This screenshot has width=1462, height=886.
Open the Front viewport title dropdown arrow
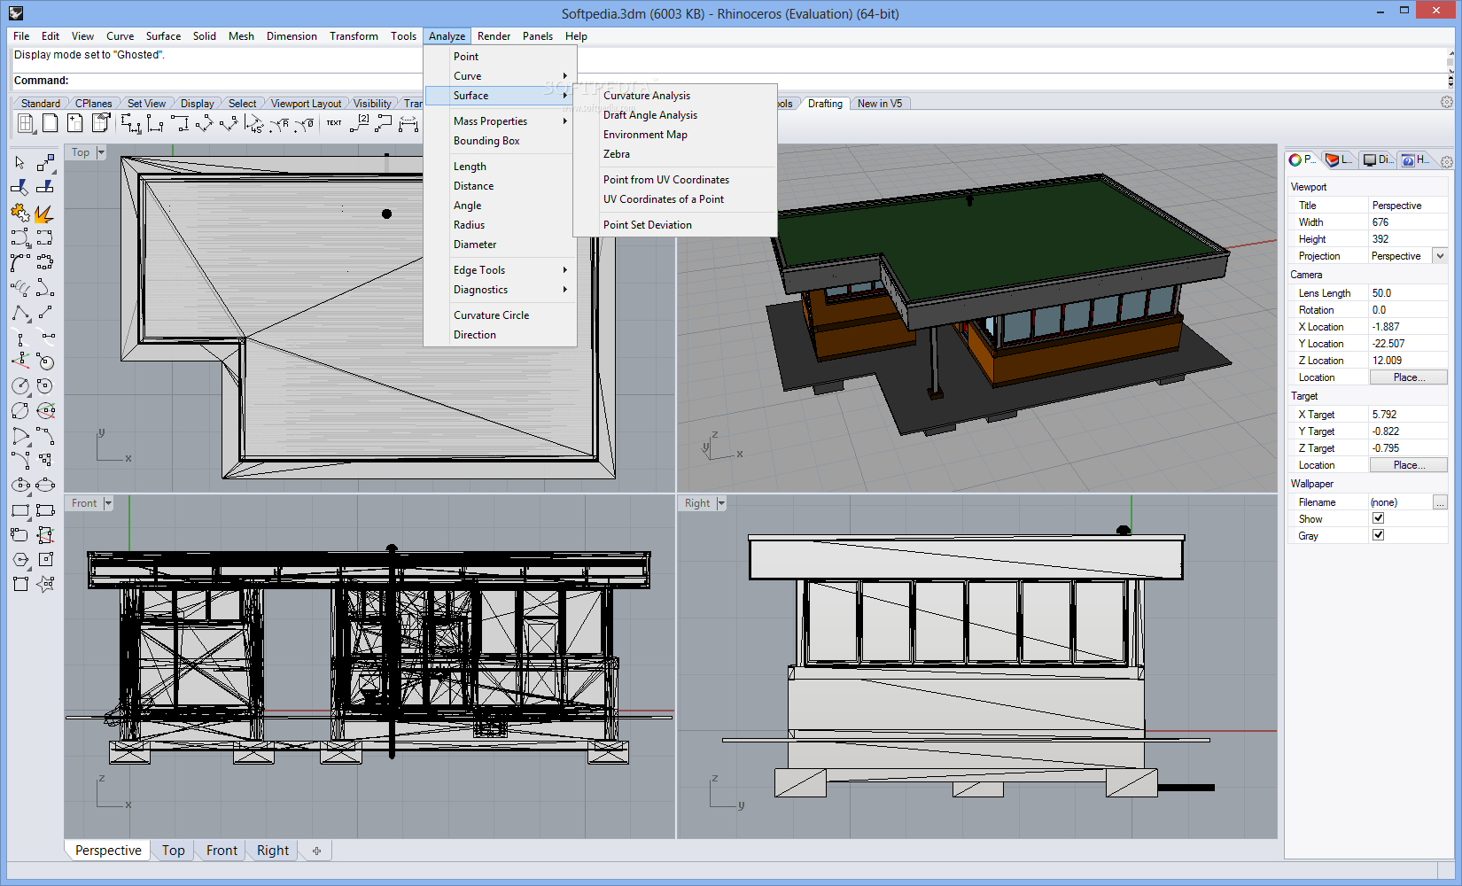108,503
